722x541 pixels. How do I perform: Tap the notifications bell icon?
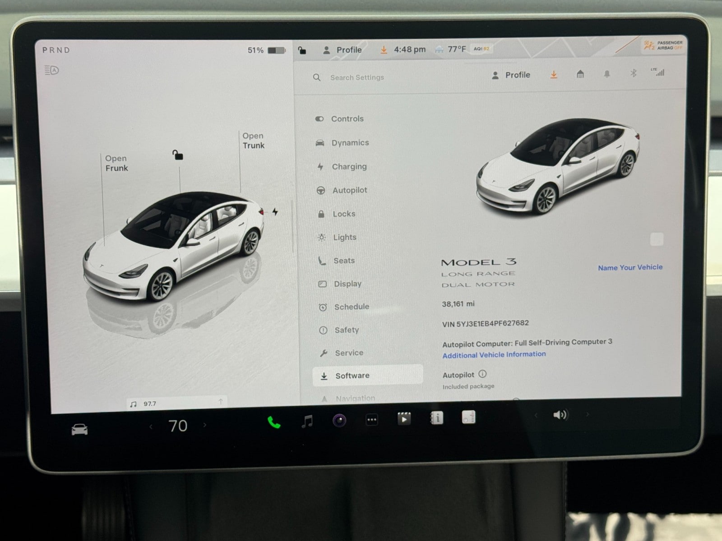[607, 74]
